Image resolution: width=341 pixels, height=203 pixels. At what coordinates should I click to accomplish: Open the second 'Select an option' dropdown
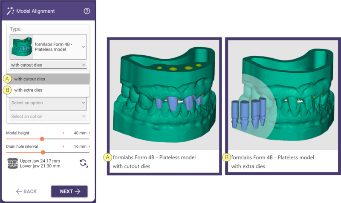coord(48,116)
